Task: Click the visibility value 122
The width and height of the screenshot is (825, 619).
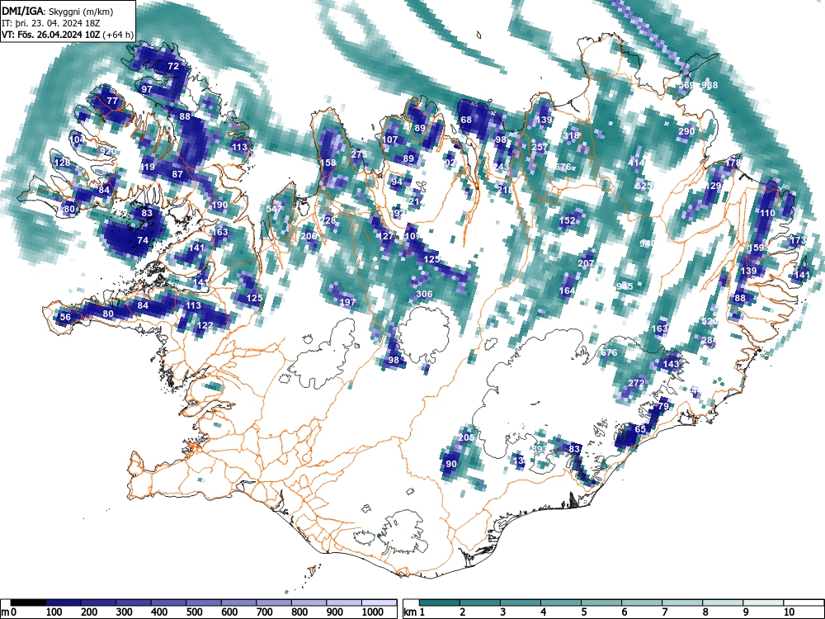Action: 205,325
